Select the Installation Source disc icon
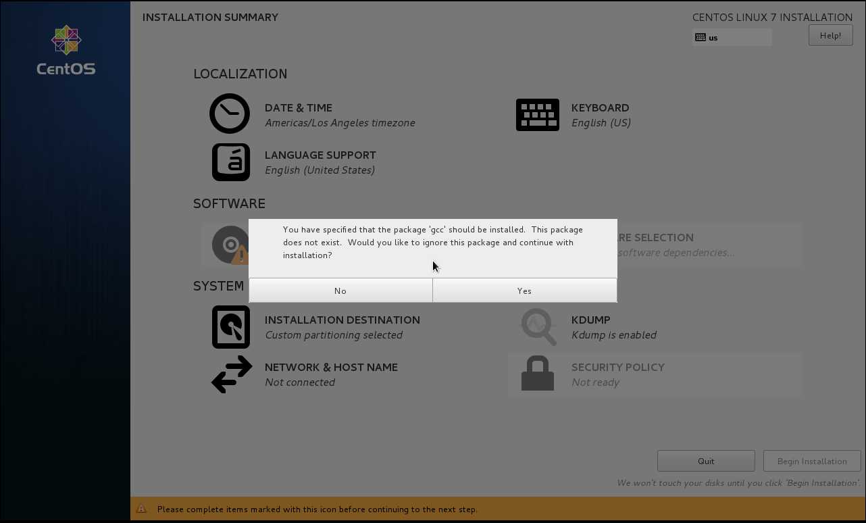866x523 pixels. (x=230, y=245)
